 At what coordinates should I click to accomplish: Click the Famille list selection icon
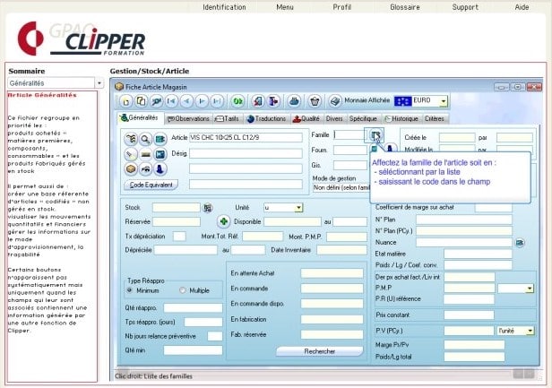pyautogui.click(x=375, y=135)
